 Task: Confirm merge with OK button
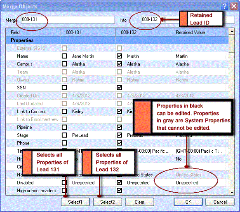click(x=188, y=202)
